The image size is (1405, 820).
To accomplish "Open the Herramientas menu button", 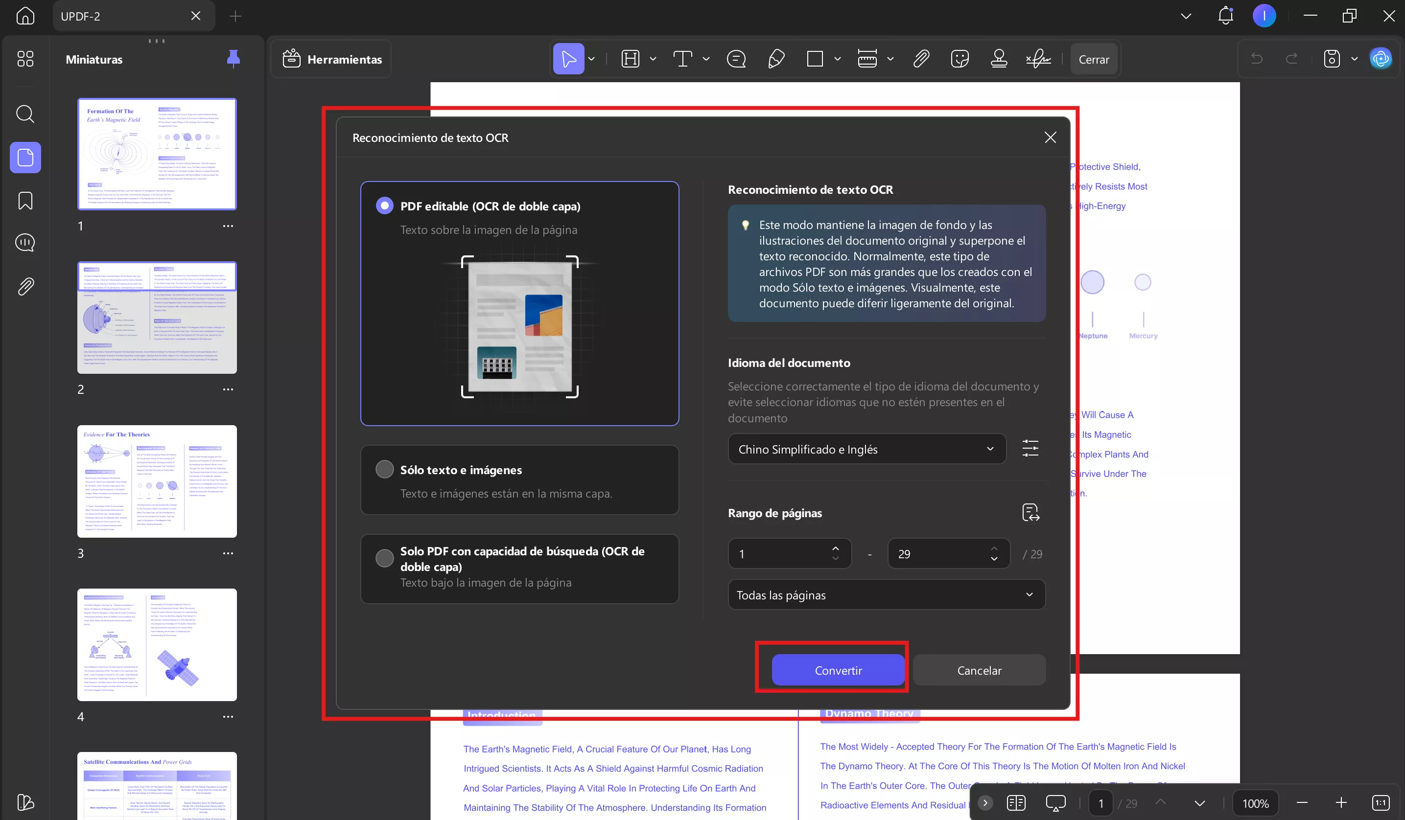I will pos(332,59).
